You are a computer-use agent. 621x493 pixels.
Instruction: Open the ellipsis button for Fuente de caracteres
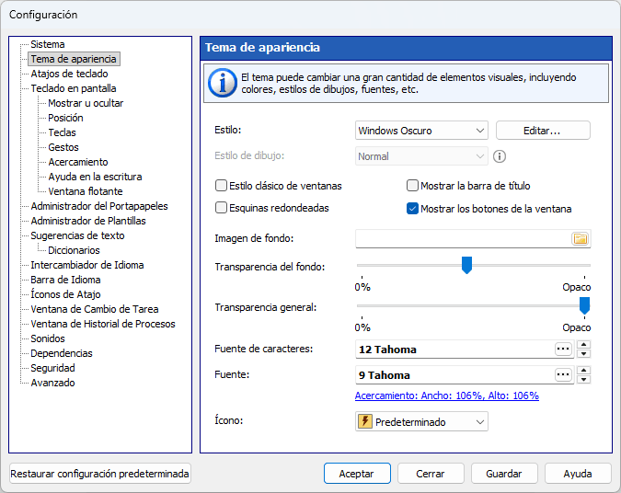point(563,350)
